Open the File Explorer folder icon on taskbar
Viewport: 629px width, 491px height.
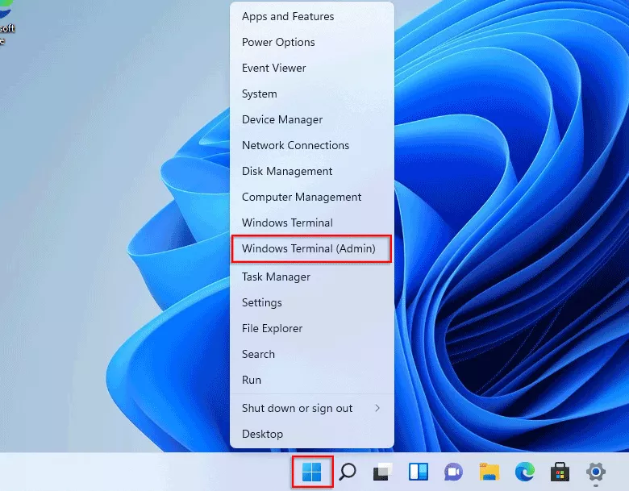click(x=489, y=472)
